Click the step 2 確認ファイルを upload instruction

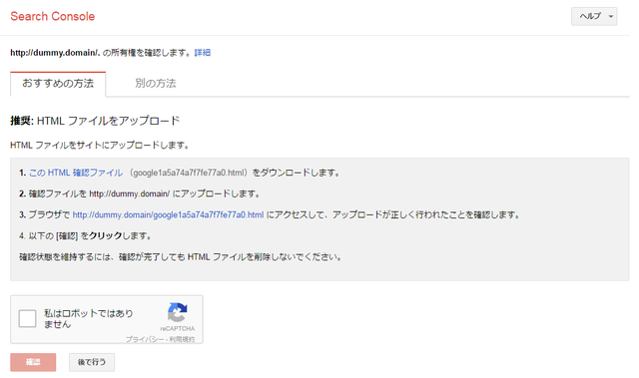point(140,193)
